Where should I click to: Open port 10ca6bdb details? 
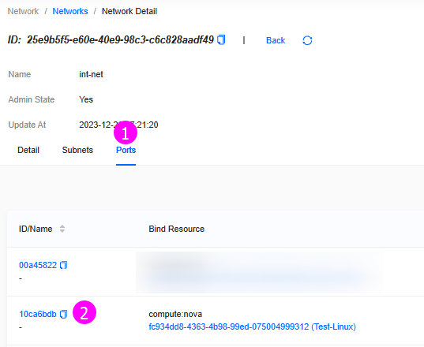point(38,314)
